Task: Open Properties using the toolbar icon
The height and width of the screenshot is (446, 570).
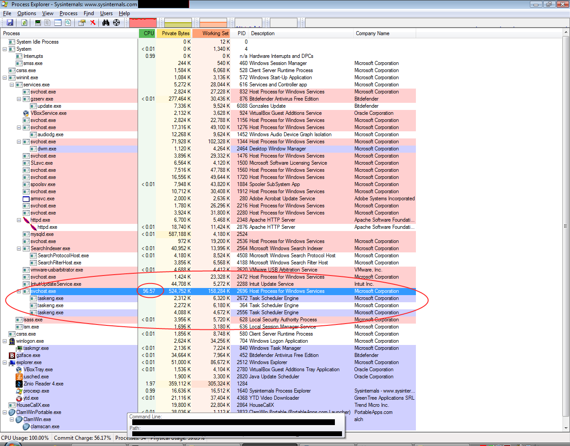Action: pyautogui.click(x=82, y=22)
